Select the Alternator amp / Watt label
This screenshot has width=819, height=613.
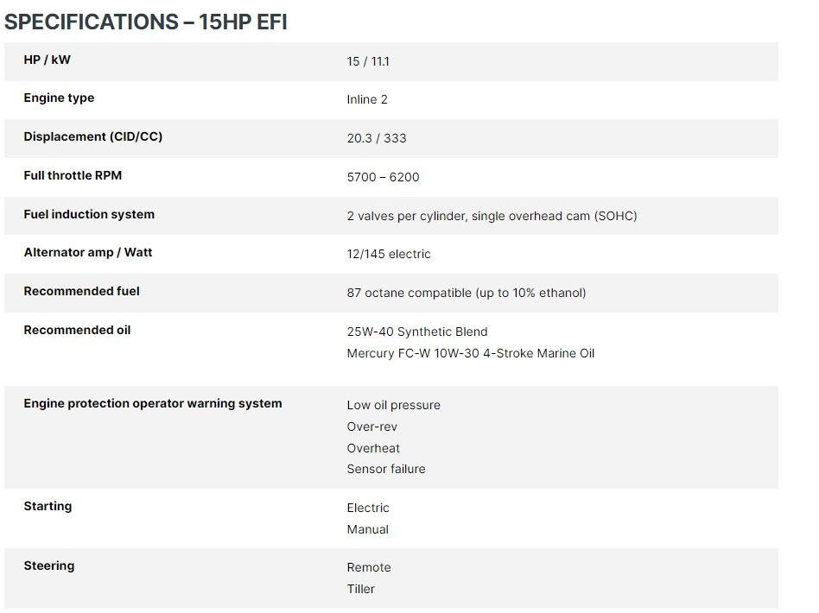click(x=88, y=252)
